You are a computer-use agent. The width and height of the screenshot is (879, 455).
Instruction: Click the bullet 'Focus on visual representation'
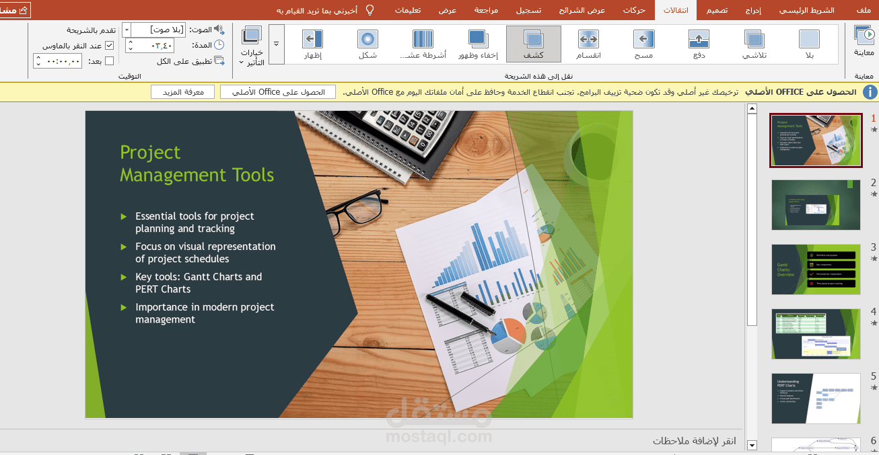[205, 253]
